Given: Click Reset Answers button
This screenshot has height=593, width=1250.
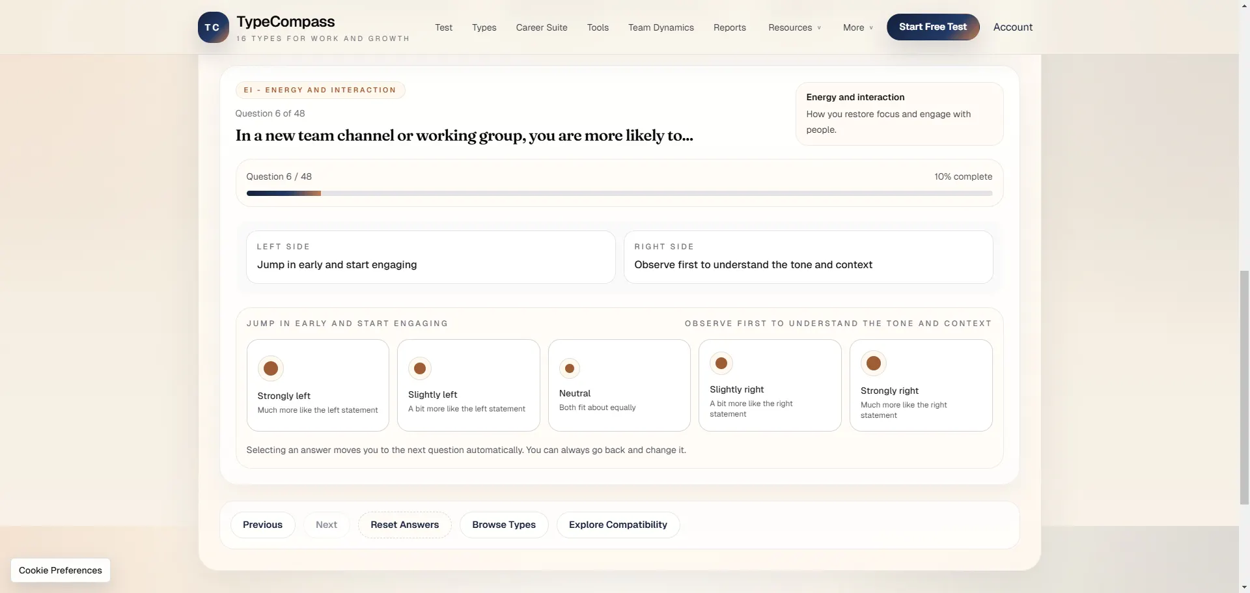Looking at the screenshot, I should [x=404, y=525].
